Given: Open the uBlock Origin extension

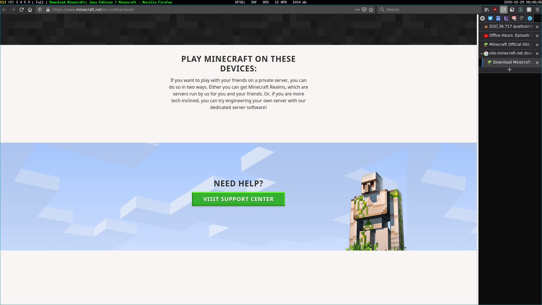Looking at the screenshot, I should [495, 9].
